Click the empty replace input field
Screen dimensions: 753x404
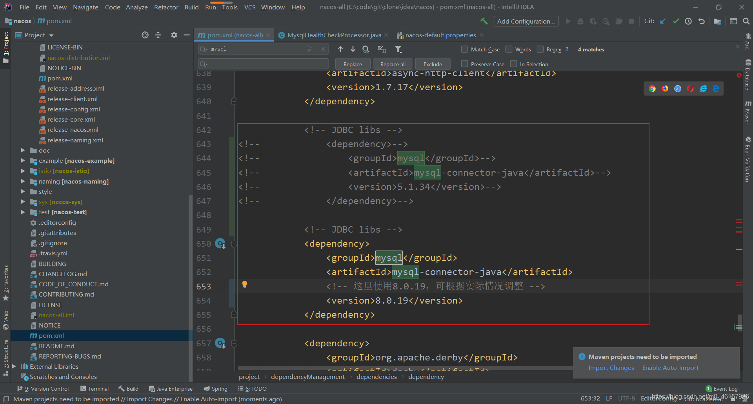tap(264, 64)
